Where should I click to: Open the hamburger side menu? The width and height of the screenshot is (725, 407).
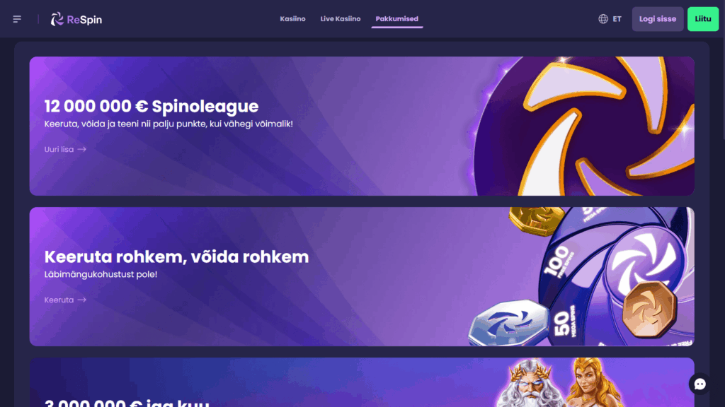(x=17, y=19)
